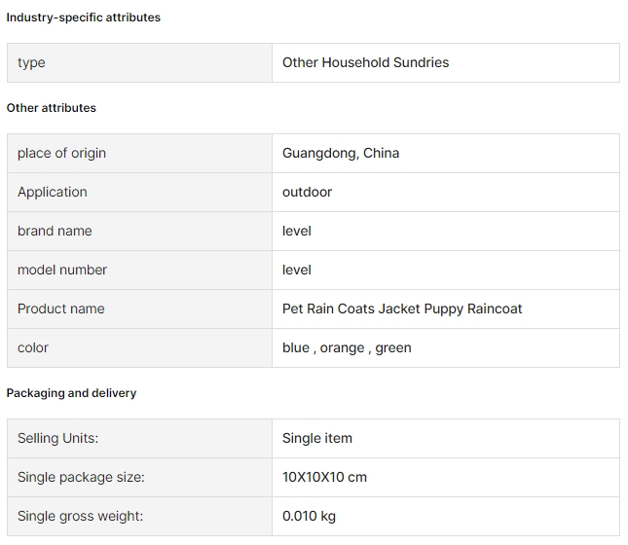Viewport: 628px width, 545px height.
Task: Select the Single item selling unit value
Action: pos(317,439)
